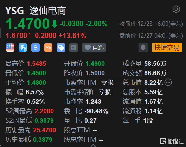Click the pre-market price 1.6700
Image resolution: width=186 pixels, height=147 pixels.
[x=17, y=36]
